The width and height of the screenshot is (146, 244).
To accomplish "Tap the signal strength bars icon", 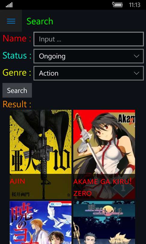I will (9, 5).
